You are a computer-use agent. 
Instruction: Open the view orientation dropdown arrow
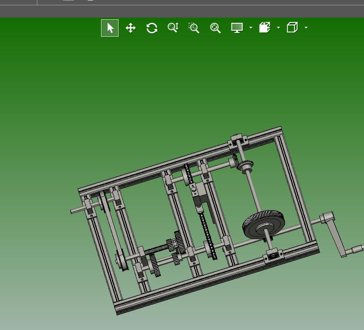pyautogui.click(x=306, y=28)
